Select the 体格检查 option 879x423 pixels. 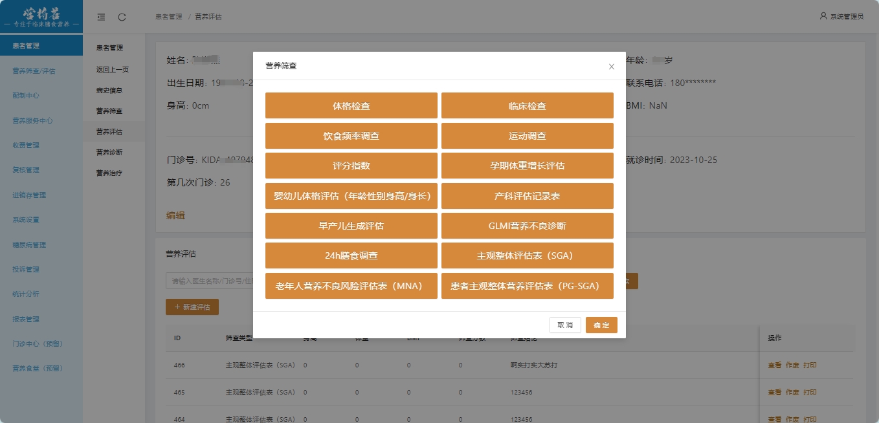pyautogui.click(x=351, y=106)
